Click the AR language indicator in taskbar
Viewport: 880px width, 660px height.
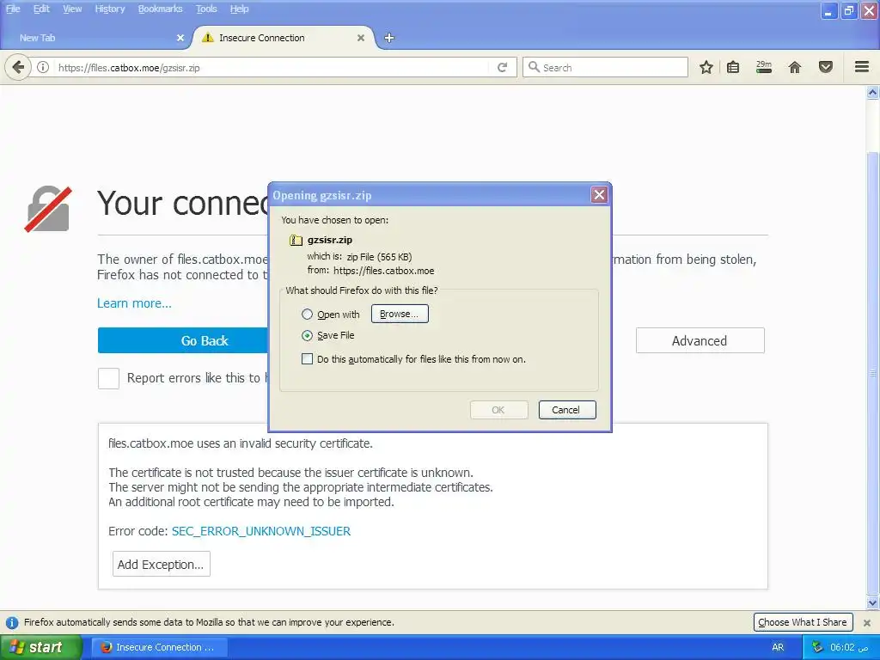778,647
